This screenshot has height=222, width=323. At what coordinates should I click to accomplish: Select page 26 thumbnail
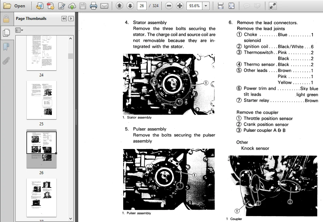pyautogui.click(x=41, y=149)
